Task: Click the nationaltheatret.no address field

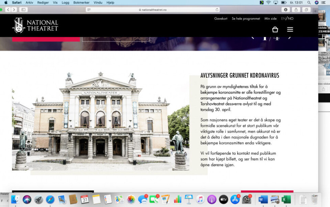Action: [x=153, y=10]
